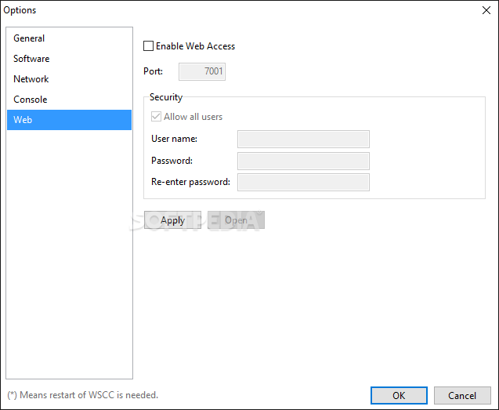Screen dimensions: 499x410
Task: Click the 'Port:' label
Action: (x=153, y=71)
